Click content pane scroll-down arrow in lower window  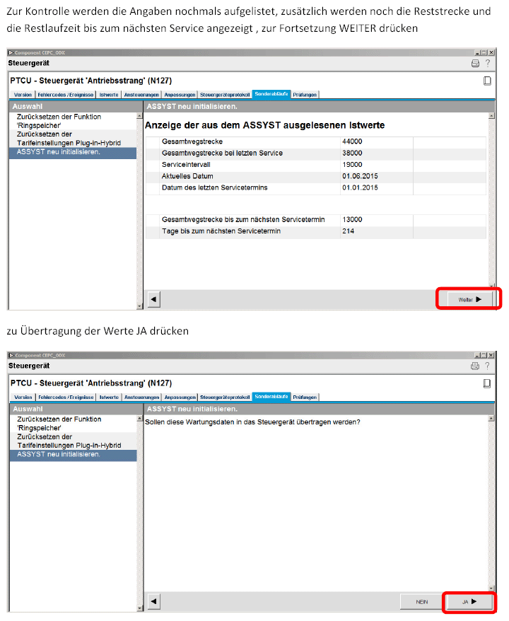(491, 588)
